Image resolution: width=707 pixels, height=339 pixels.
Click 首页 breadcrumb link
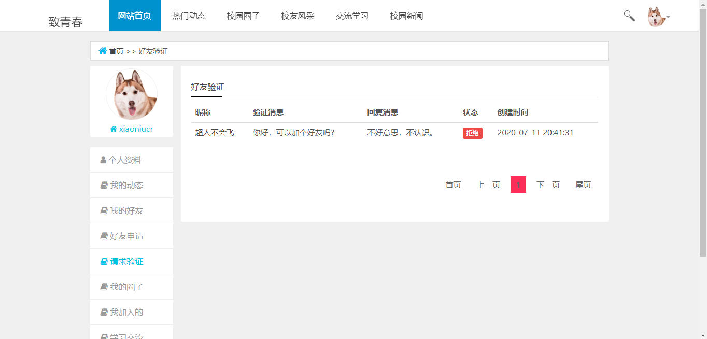click(x=116, y=51)
